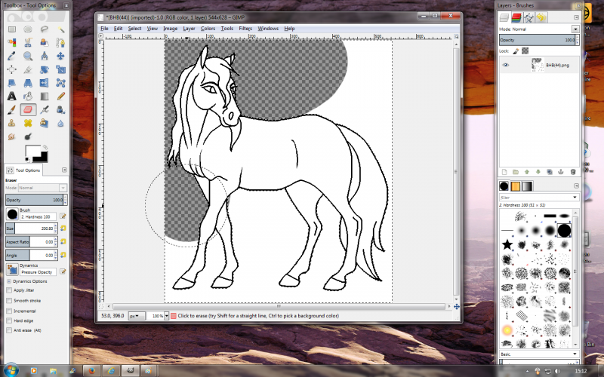Toggle the lock alpha channel icon
The height and width of the screenshot is (377, 604).
click(525, 51)
